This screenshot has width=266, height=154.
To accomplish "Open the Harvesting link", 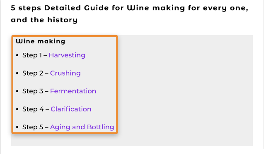I will coord(67,55).
